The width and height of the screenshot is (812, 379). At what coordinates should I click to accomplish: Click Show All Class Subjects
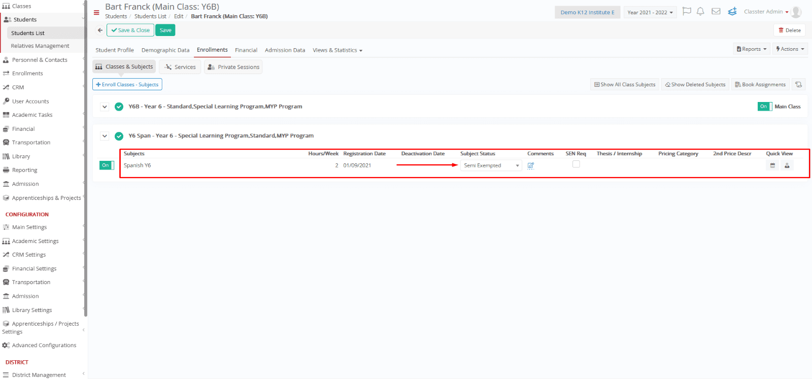625,85
